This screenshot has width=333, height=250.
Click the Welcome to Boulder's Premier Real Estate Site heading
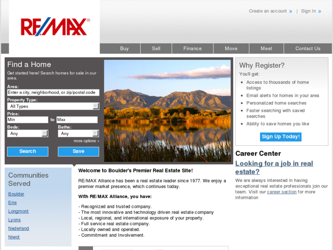click(136, 171)
